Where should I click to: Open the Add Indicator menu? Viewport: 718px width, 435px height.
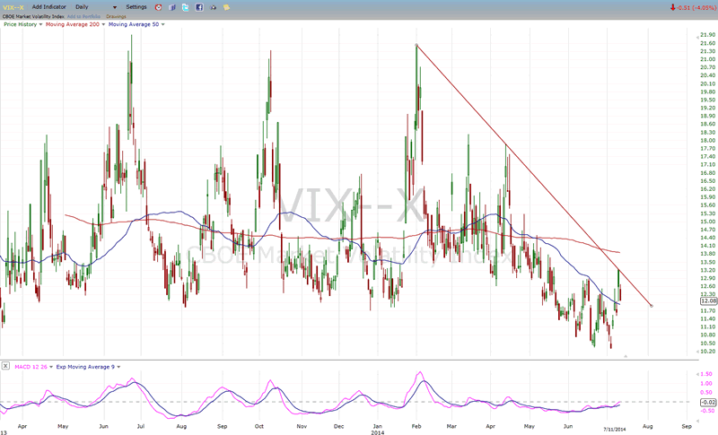point(49,7)
